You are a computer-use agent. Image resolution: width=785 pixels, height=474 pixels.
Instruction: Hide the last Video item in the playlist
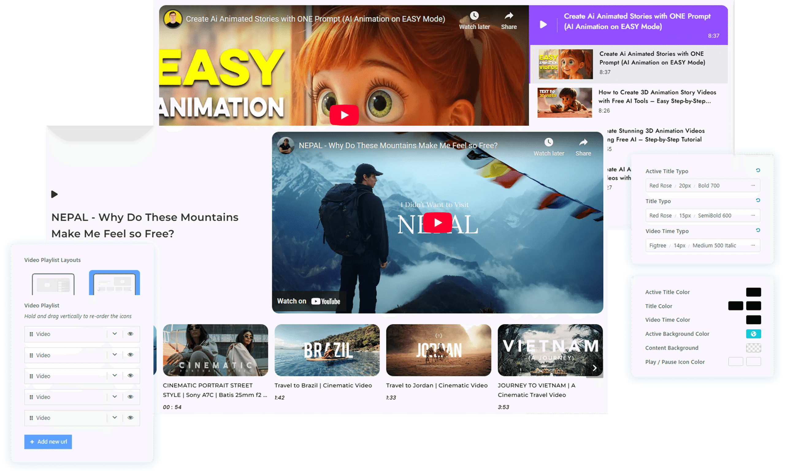pyautogui.click(x=130, y=418)
